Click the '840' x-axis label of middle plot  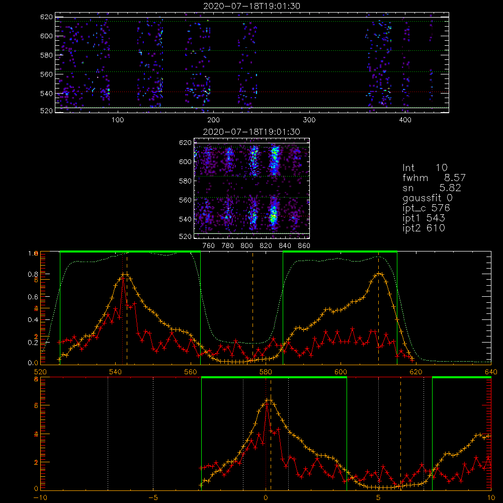[x=285, y=246]
